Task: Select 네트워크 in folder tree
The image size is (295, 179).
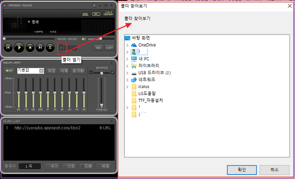Action: click(147, 80)
